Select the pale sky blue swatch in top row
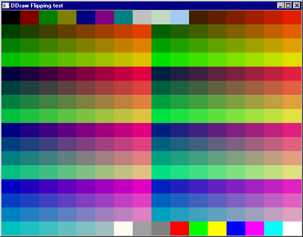 pos(179,17)
